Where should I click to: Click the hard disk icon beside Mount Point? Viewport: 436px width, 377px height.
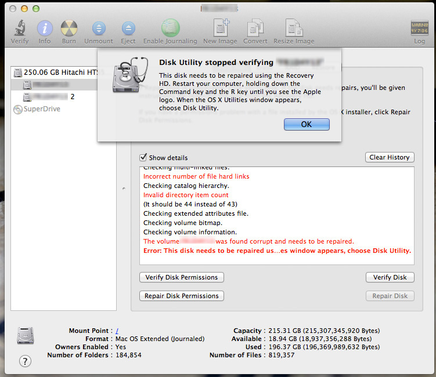[x=26, y=336]
